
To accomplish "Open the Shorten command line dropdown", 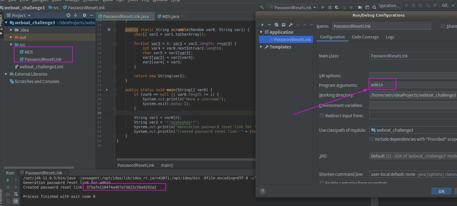I will click(x=413, y=174).
